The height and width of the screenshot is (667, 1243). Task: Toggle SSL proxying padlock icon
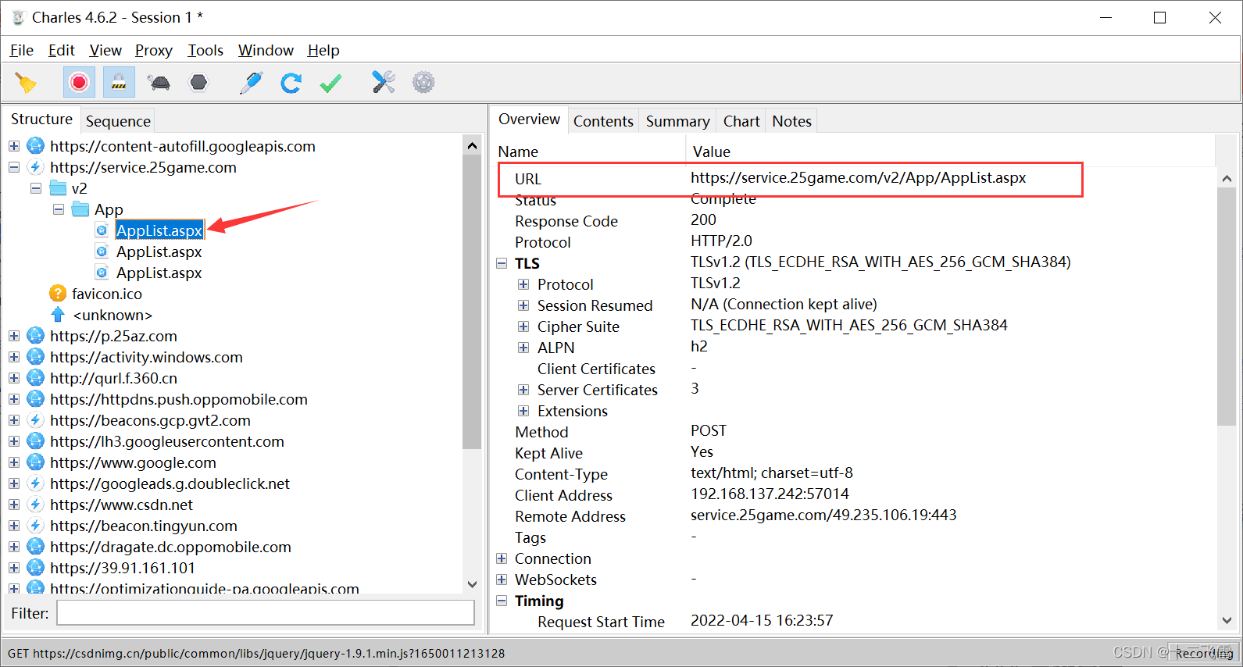[119, 82]
